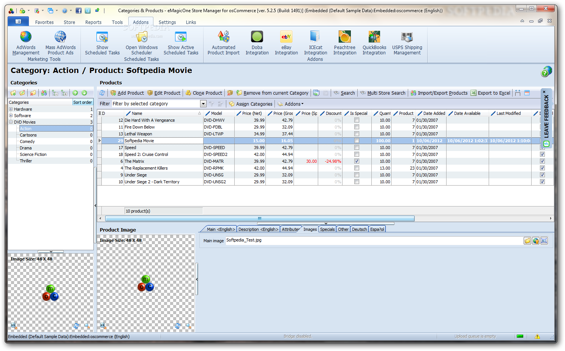Open Windows Scheduler
Screen dimensions: 565x351
pyautogui.click(x=142, y=43)
